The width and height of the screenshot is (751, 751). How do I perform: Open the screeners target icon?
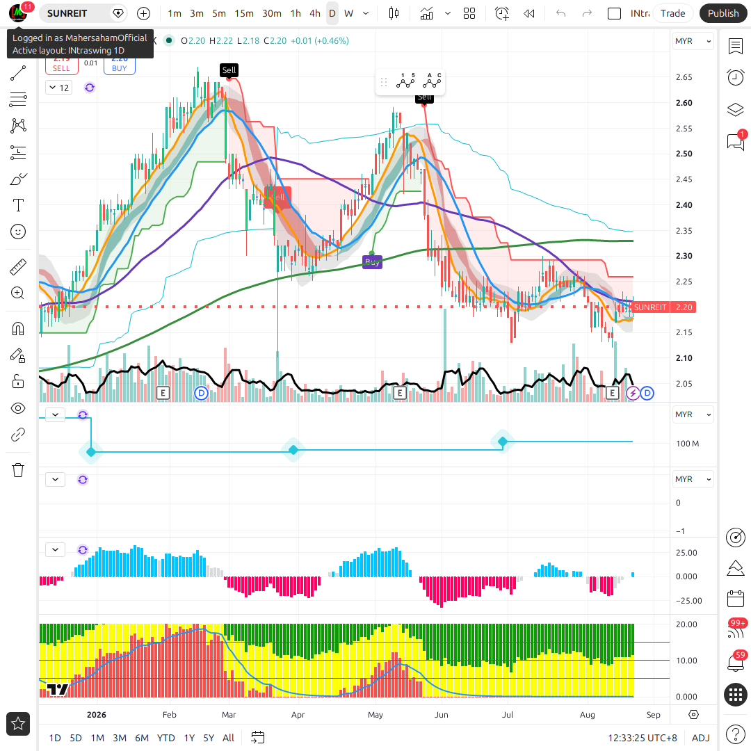(x=735, y=537)
